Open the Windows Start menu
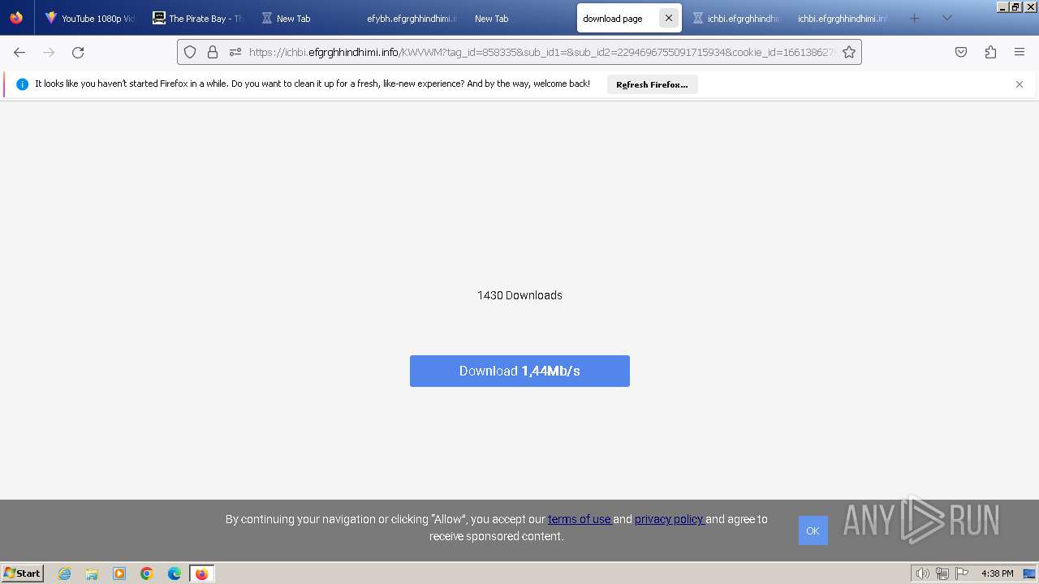The height and width of the screenshot is (584, 1039). pyautogui.click(x=23, y=573)
